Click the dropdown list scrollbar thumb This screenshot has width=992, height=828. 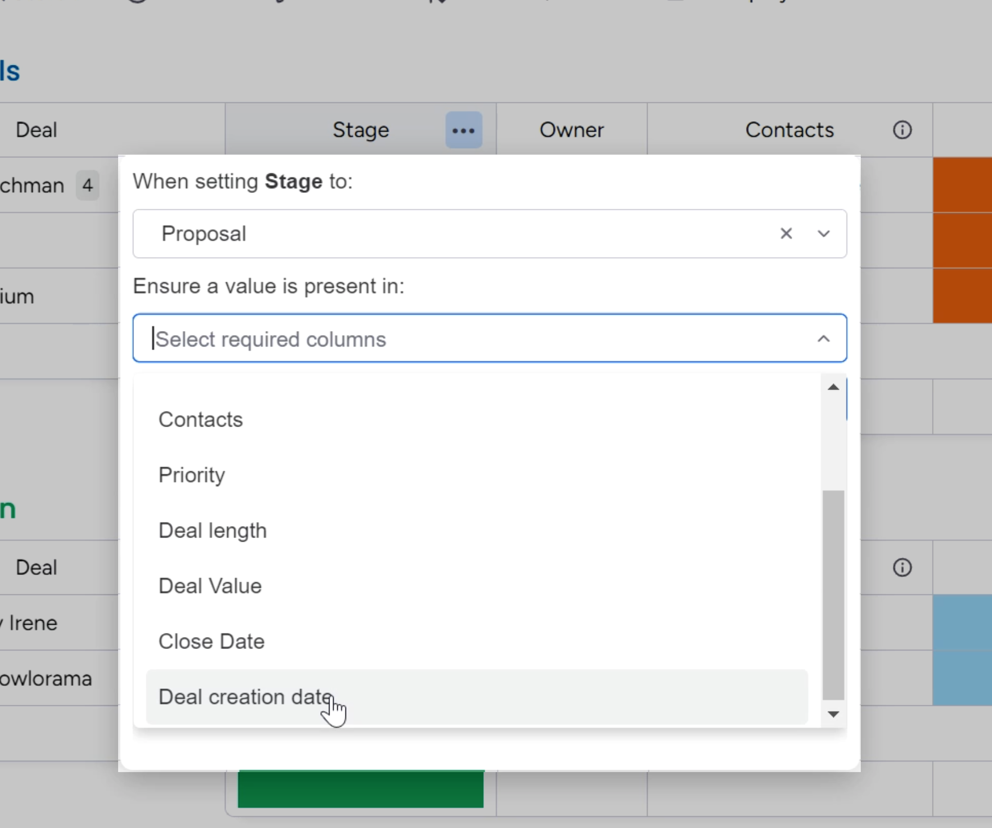833,595
